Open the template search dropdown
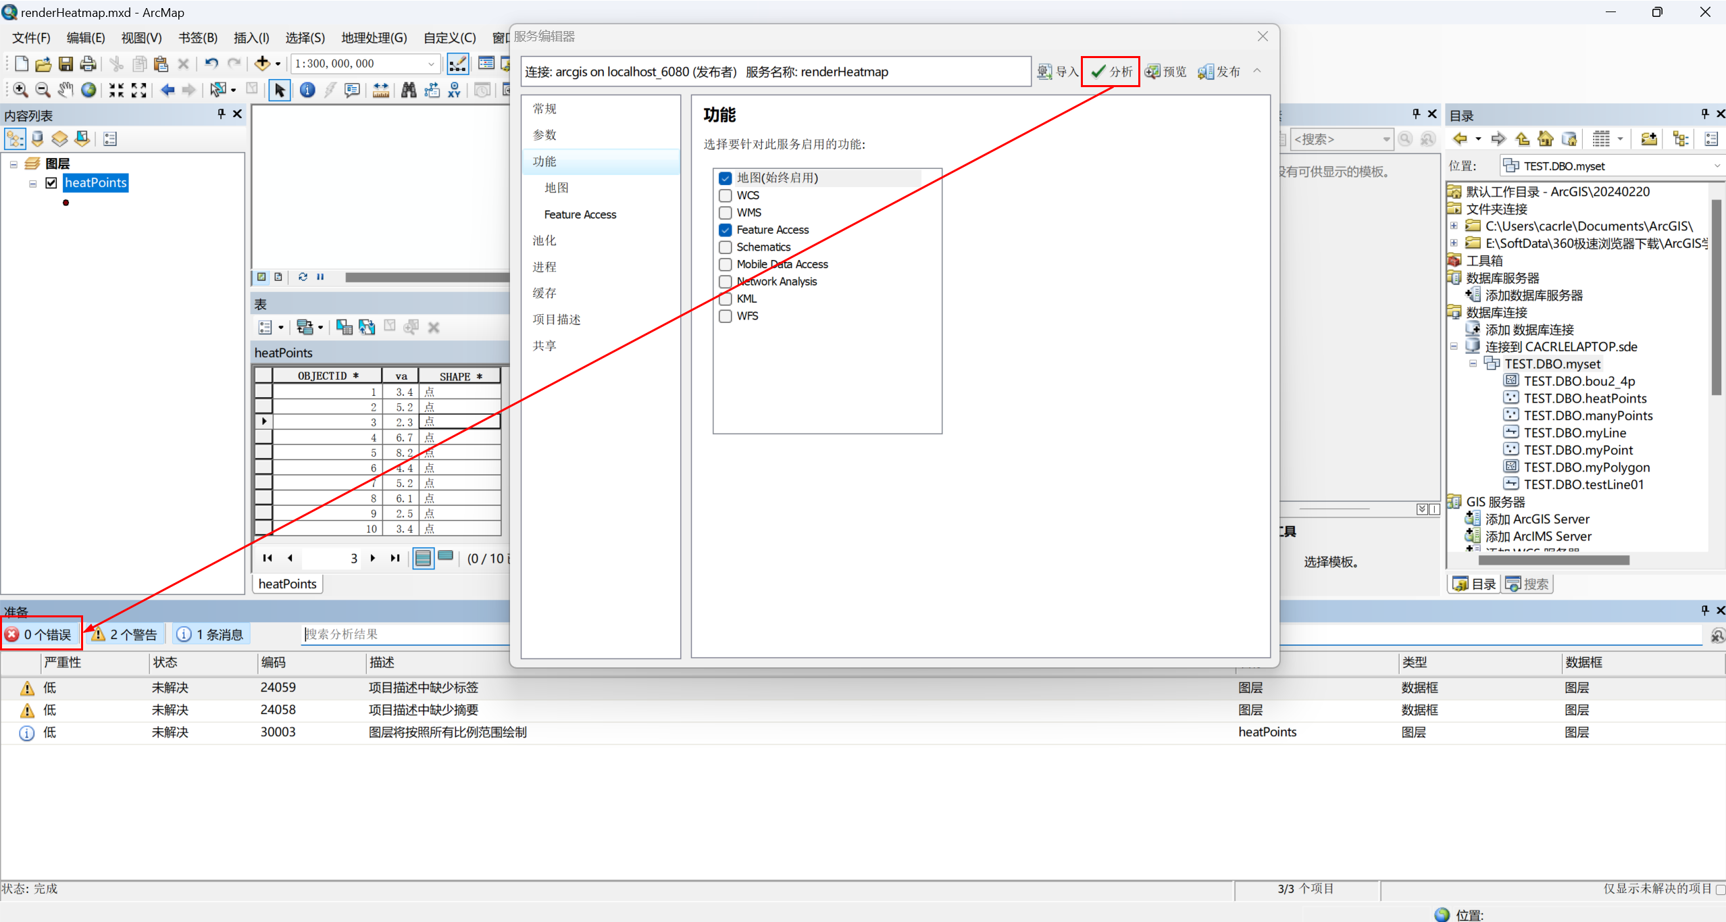Screen dimensions: 1726x922 1386,140
